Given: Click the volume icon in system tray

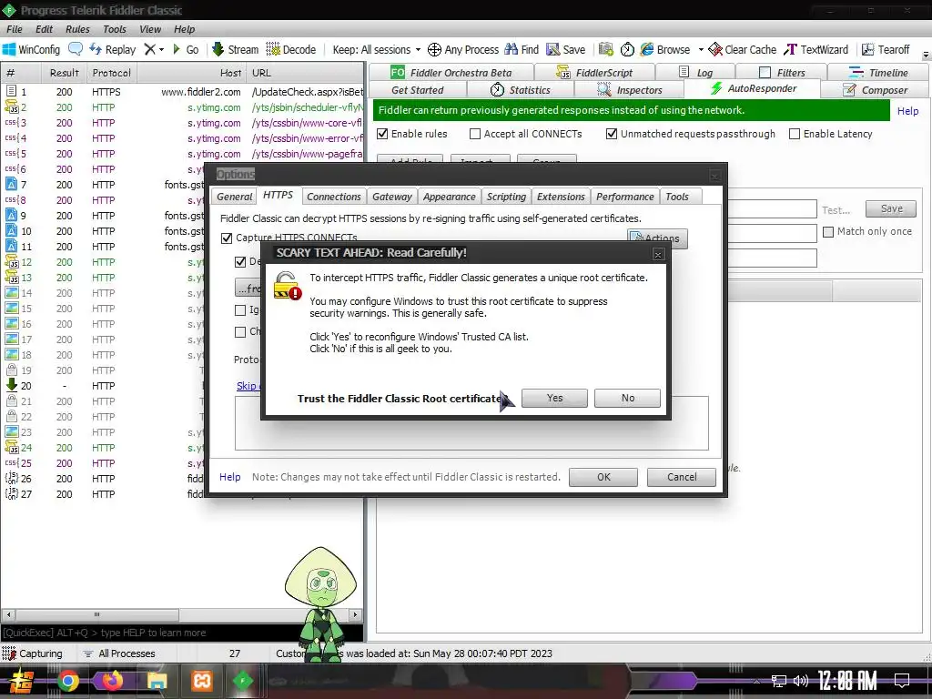Looking at the screenshot, I should click(800, 681).
